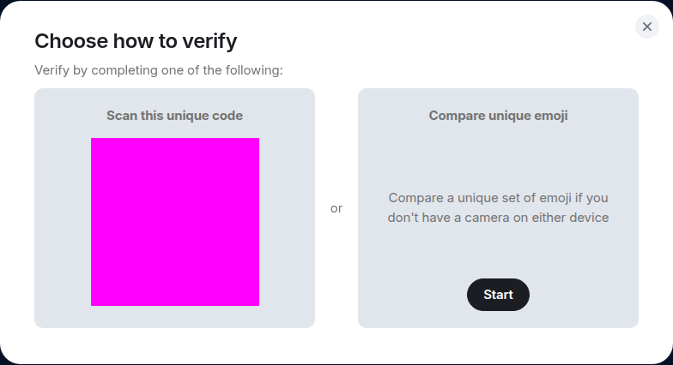Click the word "Scan" in the left heading

click(121, 116)
